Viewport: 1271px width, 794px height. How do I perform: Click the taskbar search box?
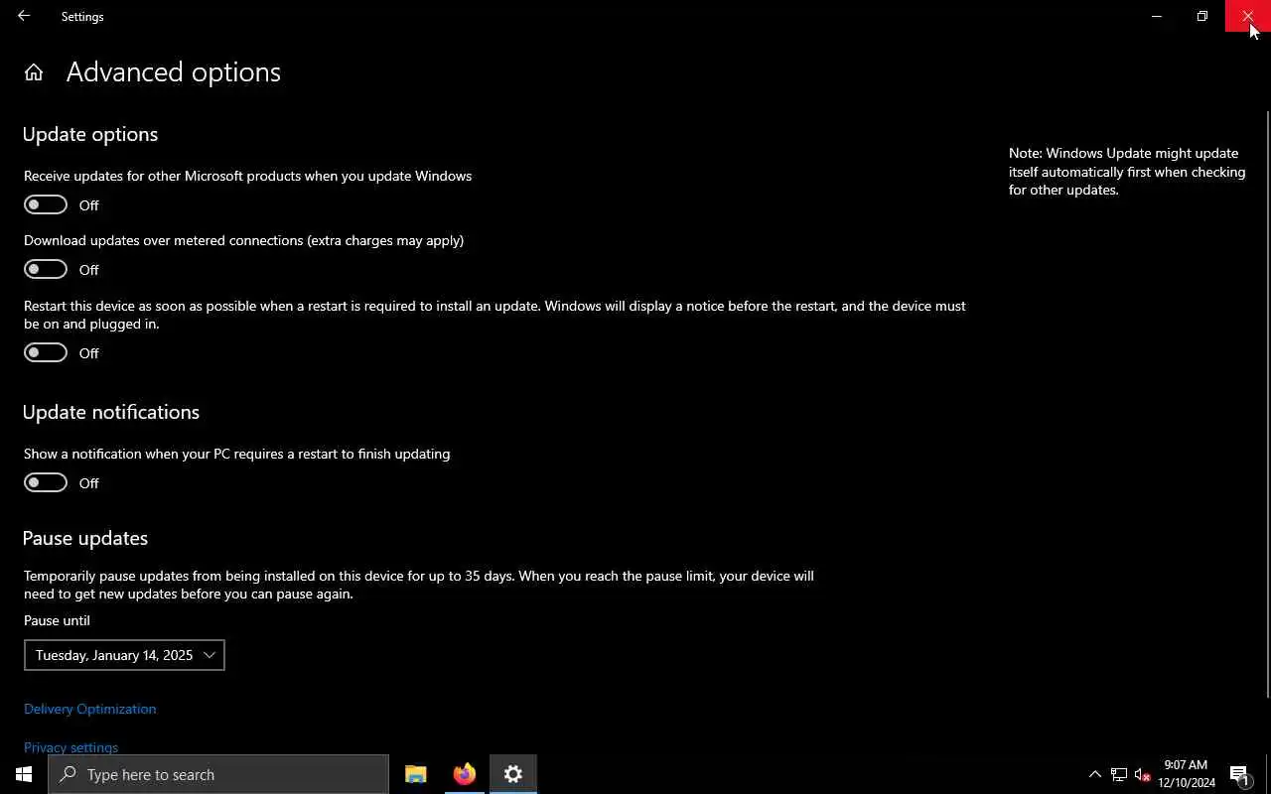218,774
